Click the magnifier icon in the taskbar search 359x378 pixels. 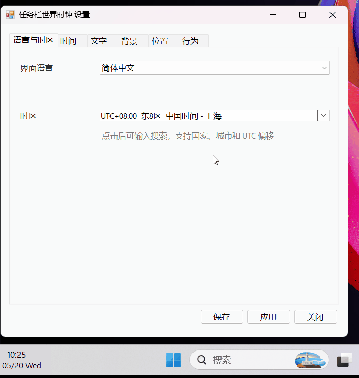[202, 360]
